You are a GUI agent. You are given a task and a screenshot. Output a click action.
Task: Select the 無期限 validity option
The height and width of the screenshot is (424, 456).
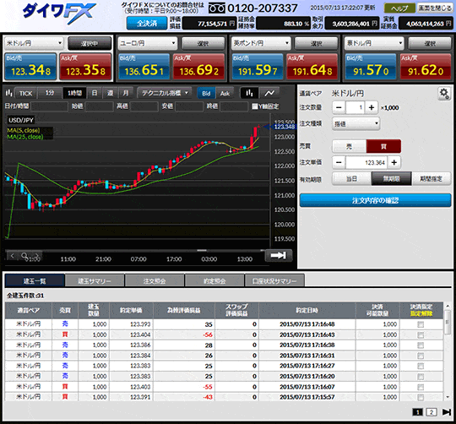(392, 179)
